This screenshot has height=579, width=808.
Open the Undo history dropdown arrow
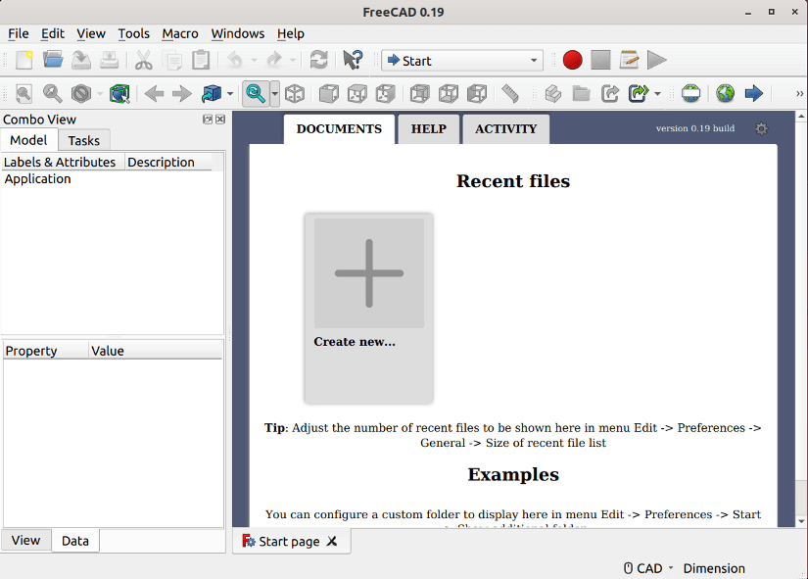click(x=254, y=61)
